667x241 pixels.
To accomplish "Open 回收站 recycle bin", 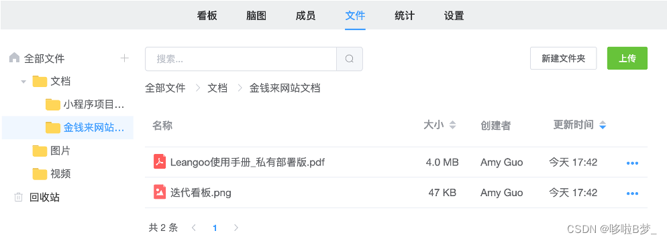I will [x=45, y=197].
